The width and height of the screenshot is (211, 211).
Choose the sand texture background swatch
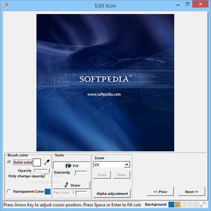point(177,205)
